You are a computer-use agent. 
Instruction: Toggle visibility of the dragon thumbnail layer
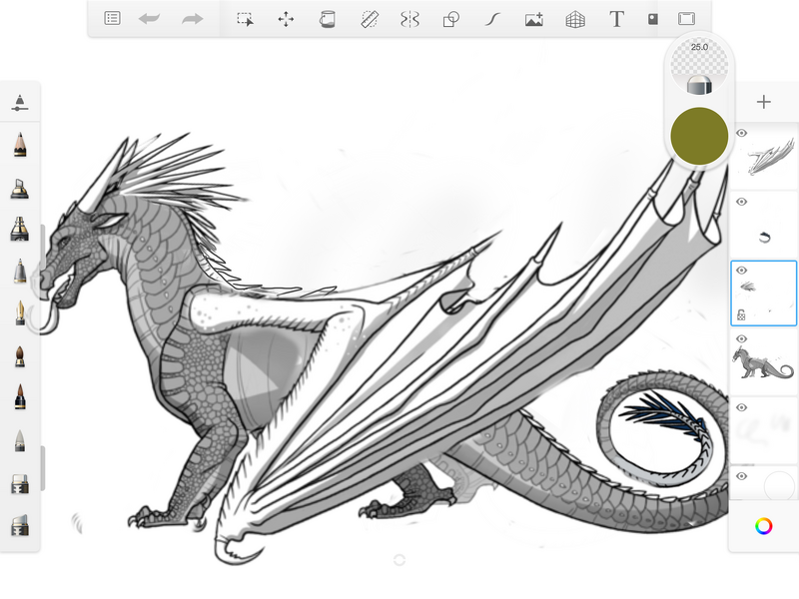pos(742,339)
